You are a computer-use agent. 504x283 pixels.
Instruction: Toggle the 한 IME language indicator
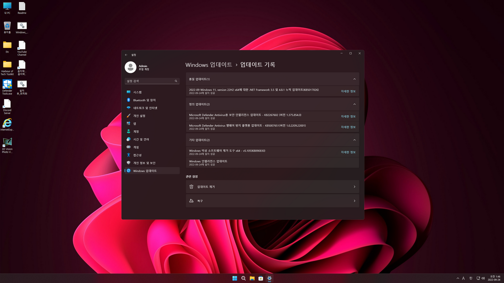point(471,278)
